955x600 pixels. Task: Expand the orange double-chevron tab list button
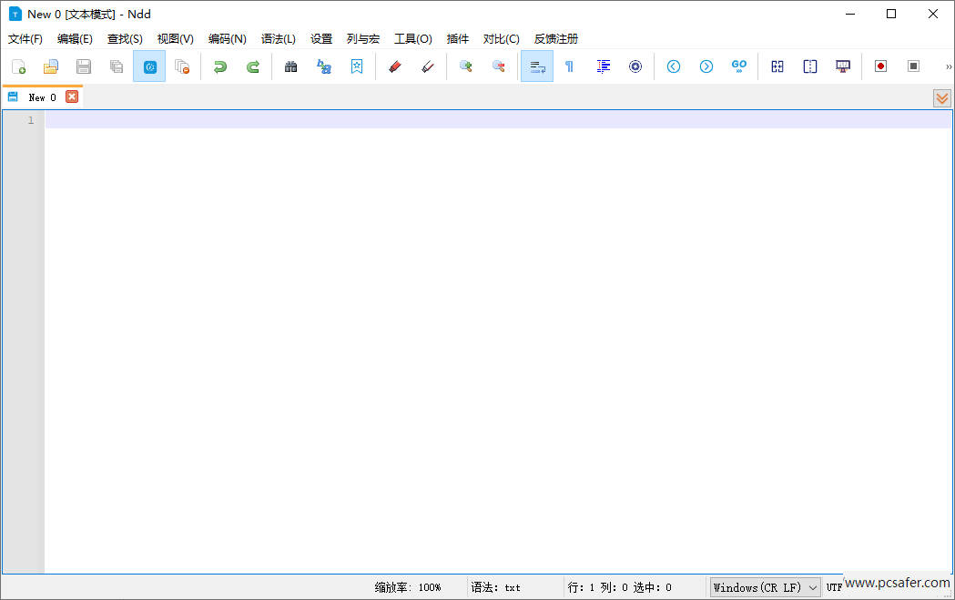coord(942,98)
